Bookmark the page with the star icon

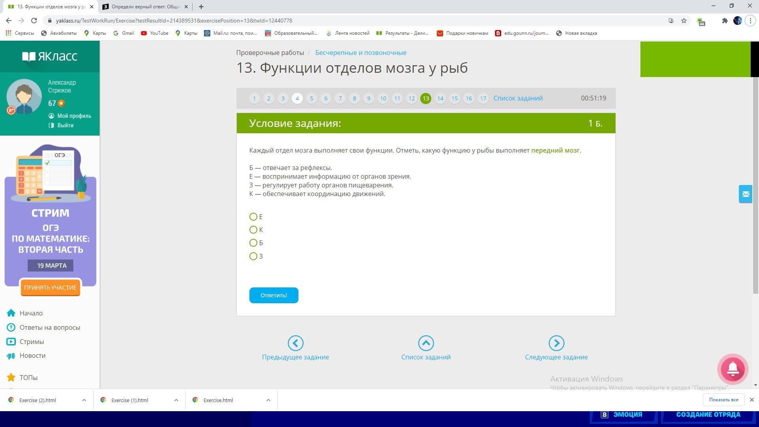coord(684,21)
